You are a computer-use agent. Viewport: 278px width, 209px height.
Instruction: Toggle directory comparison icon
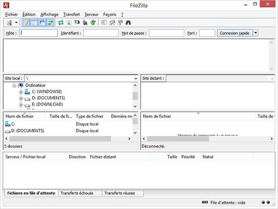pos(112,23)
